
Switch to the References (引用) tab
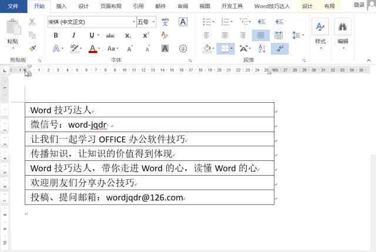(139, 6)
